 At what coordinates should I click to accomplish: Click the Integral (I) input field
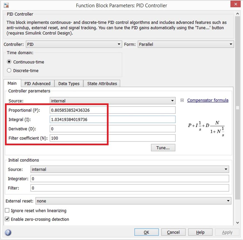click(x=113, y=119)
